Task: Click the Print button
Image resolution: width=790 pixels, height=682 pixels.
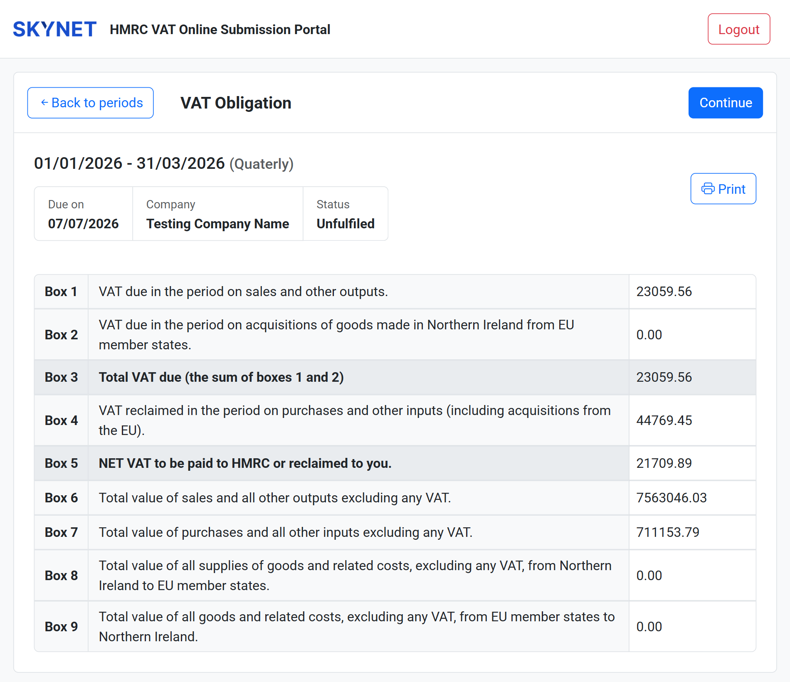Action: [x=723, y=189]
